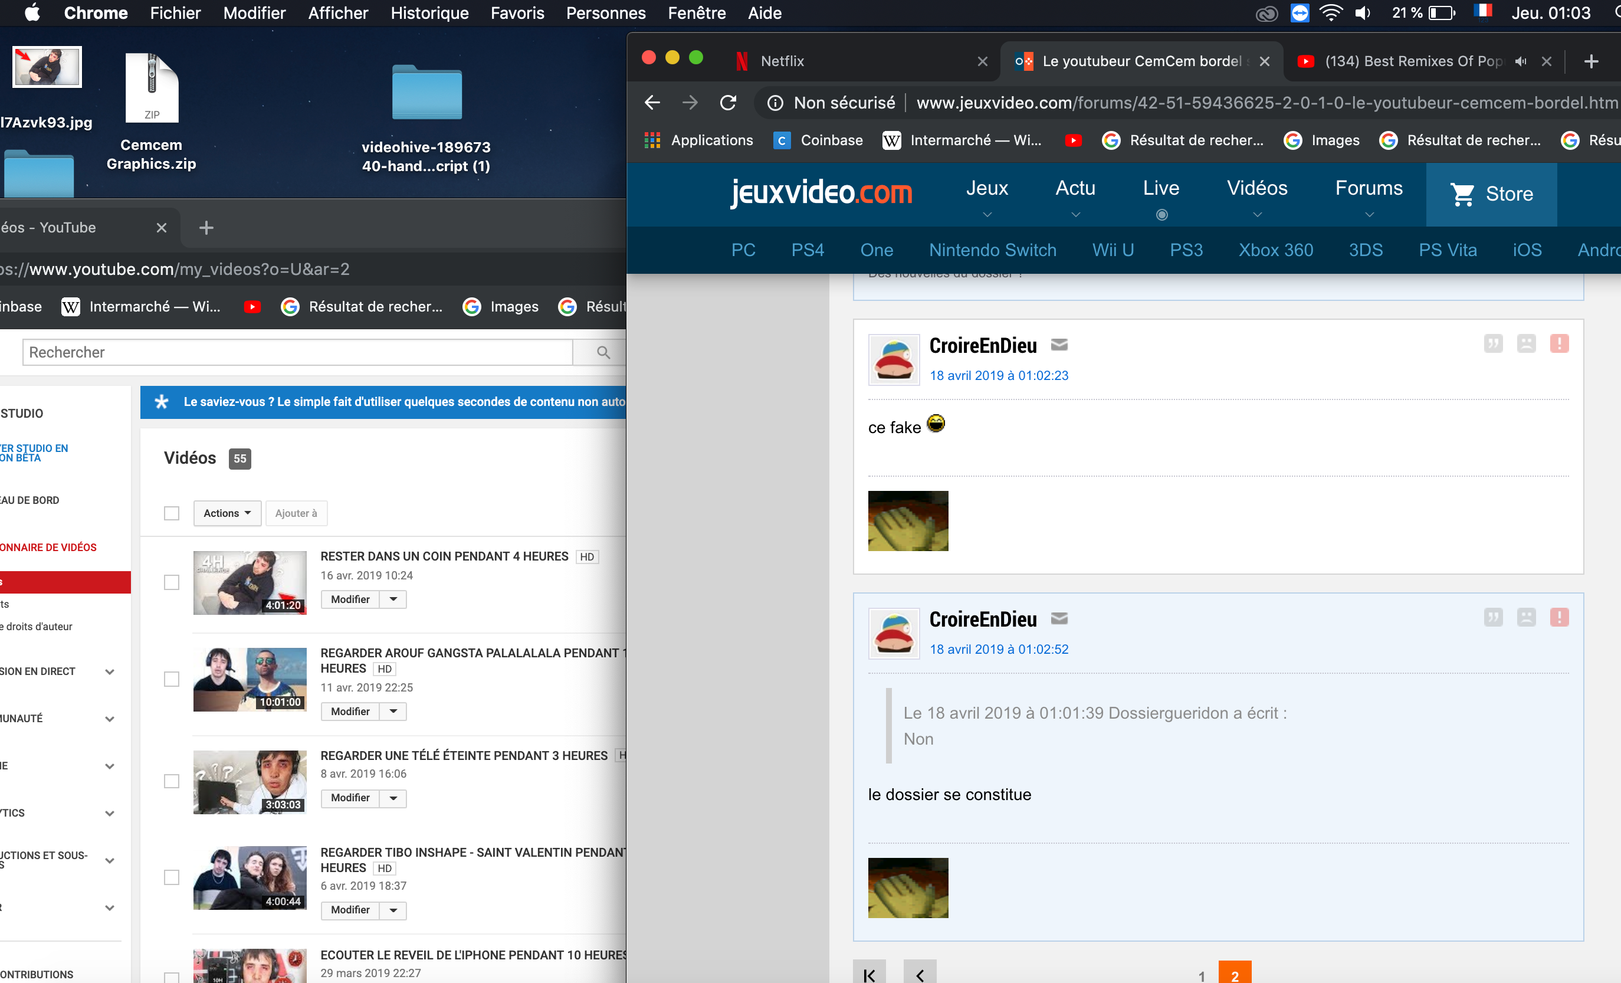1621x983 pixels.
Task: Click the site info icon beside Non sécurisé
Action: coord(776,103)
